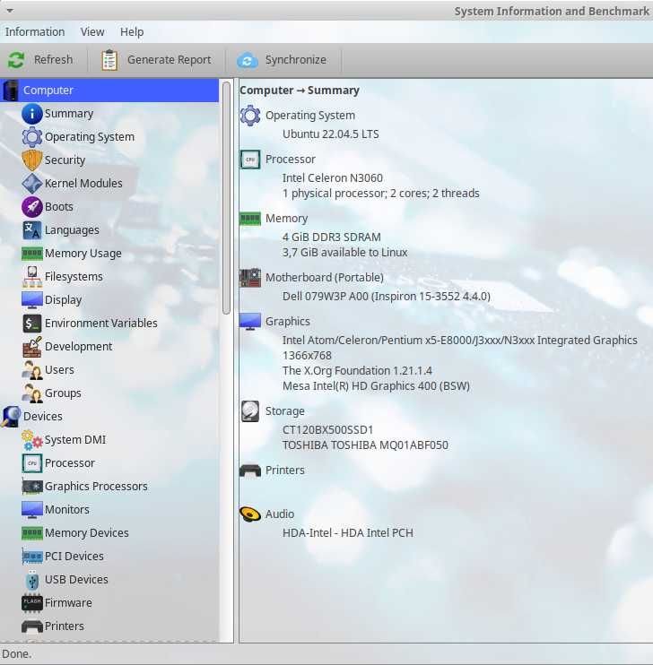Click the Audio heading in summary
The width and height of the screenshot is (653, 665).
(x=279, y=514)
